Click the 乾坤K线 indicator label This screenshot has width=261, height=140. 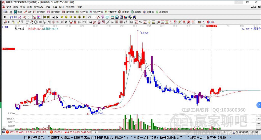(19, 29)
